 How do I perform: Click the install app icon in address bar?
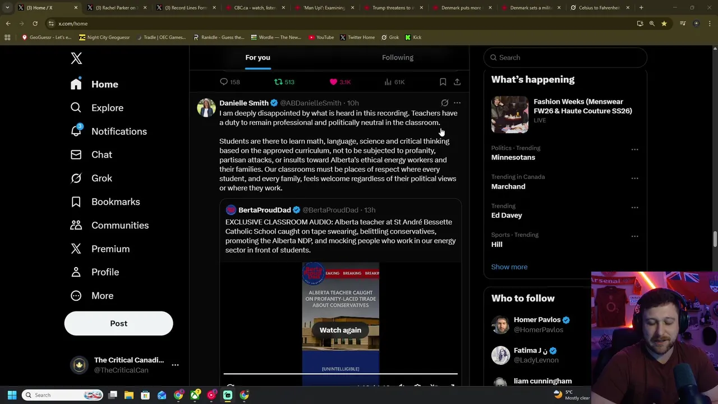640,24
